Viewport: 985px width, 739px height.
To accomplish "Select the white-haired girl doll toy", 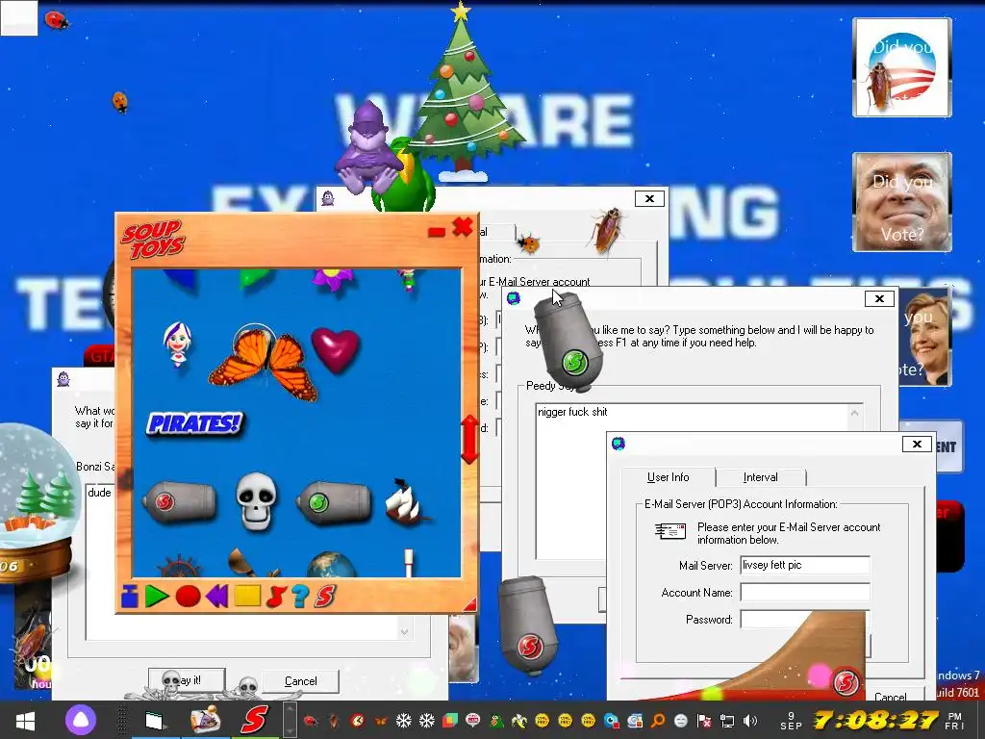I will click(x=178, y=344).
